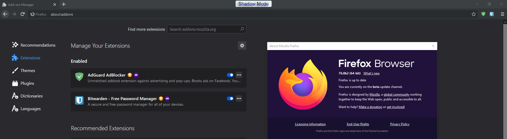This screenshot has width=507, height=139.
Task: Open Licensing Information link
Action: click(x=310, y=124)
